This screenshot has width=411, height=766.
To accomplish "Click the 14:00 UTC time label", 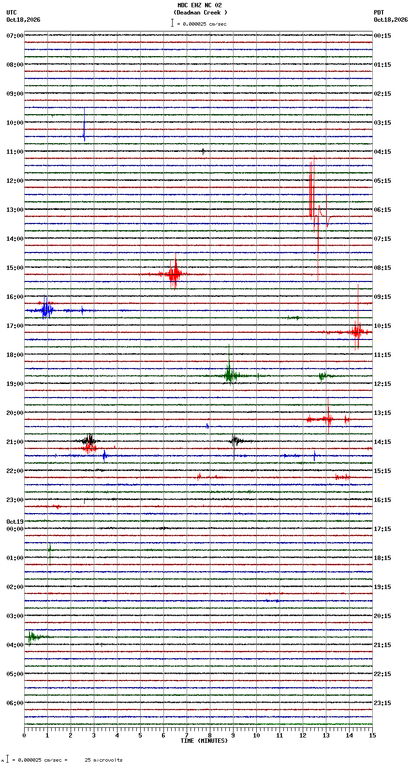I will tap(15, 239).
